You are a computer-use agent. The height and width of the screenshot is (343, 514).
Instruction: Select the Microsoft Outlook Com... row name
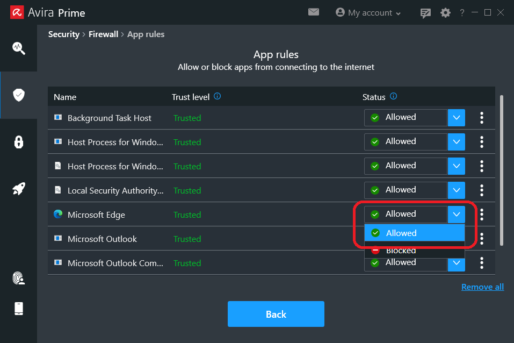point(115,263)
